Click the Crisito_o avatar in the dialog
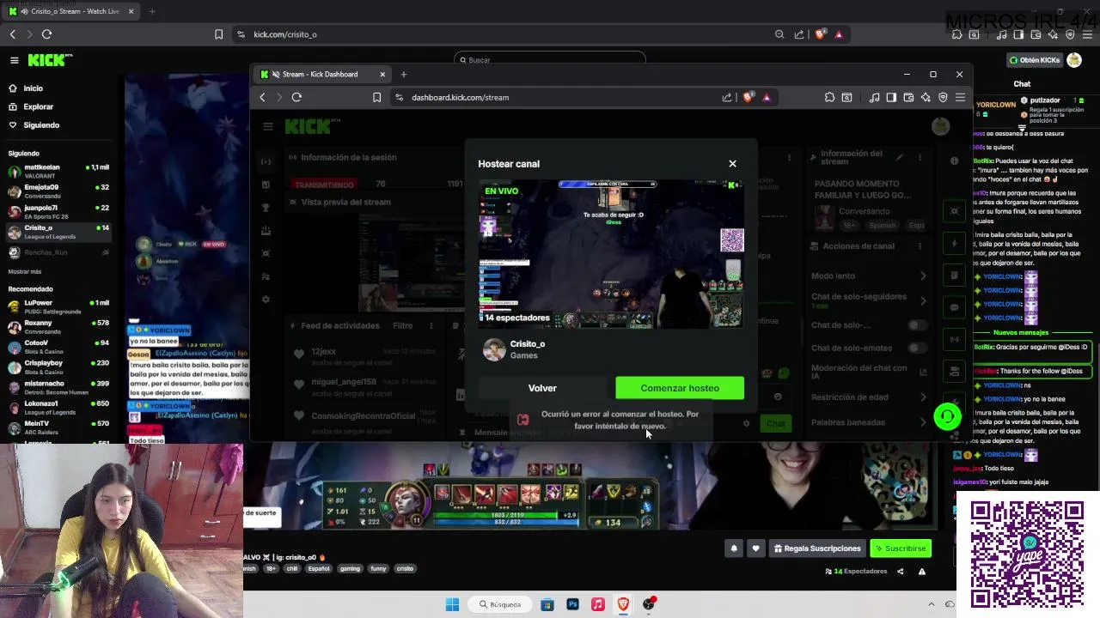Image resolution: width=1100 pixels, height=618 pixels. point(494,349)
